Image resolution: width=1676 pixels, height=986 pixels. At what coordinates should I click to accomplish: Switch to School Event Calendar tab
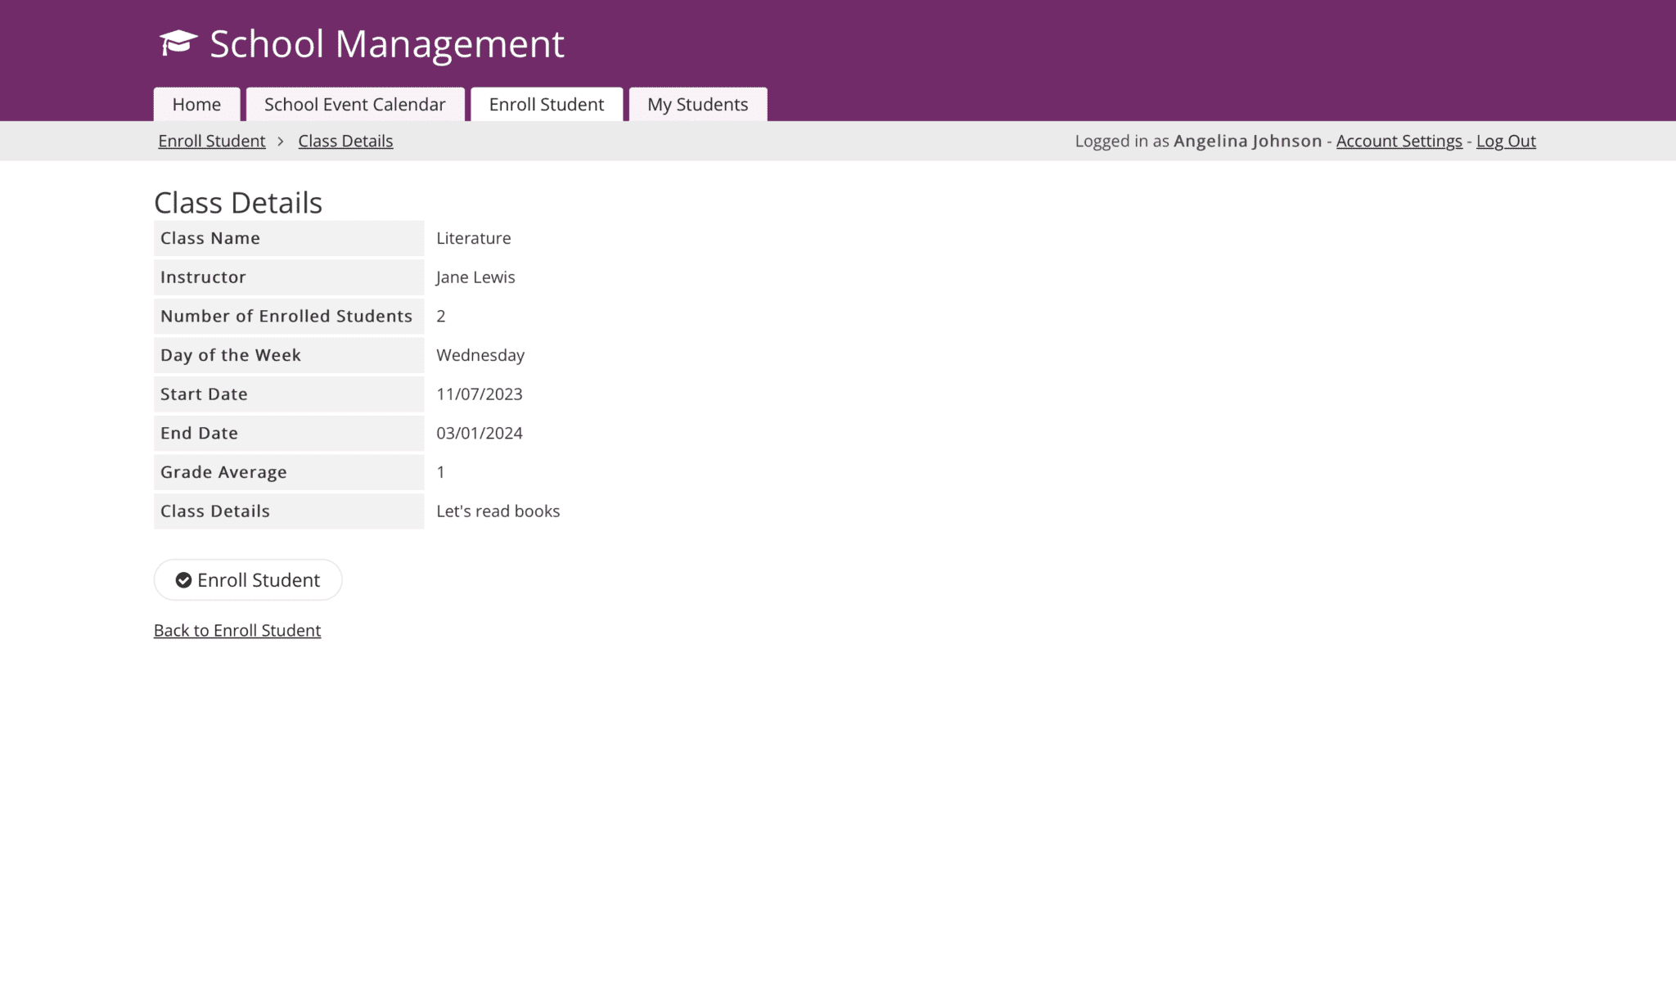[354, 104]
